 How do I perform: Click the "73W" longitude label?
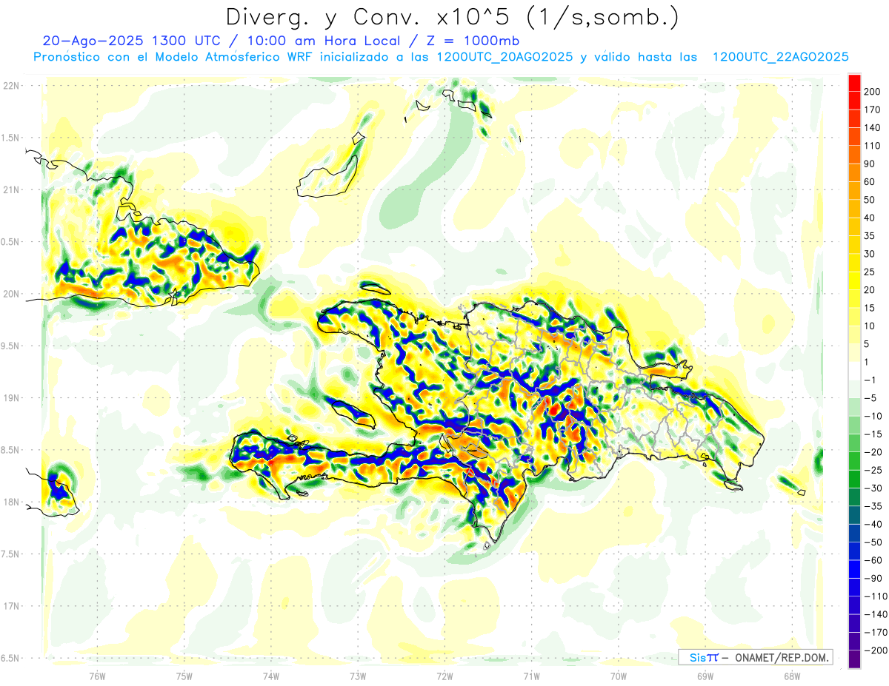click(x=358, y=676)
